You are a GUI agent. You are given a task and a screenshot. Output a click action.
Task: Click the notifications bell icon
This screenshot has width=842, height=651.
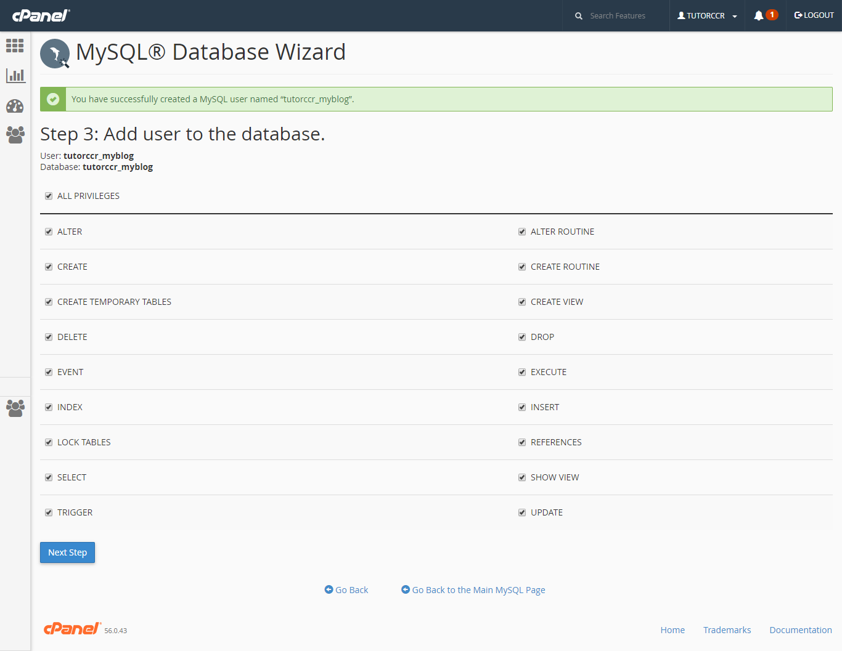[759, 15]
